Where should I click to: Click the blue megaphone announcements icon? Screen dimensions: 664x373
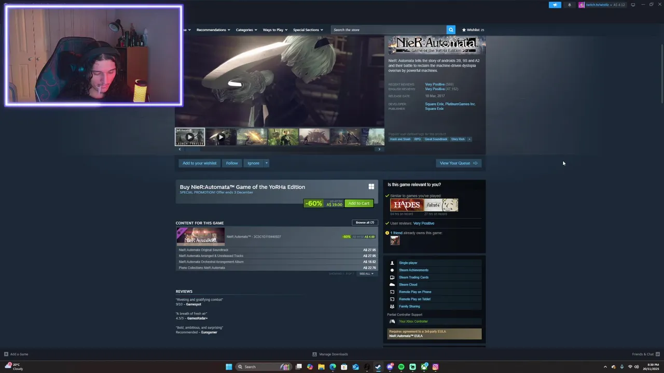tap(555, 5)
